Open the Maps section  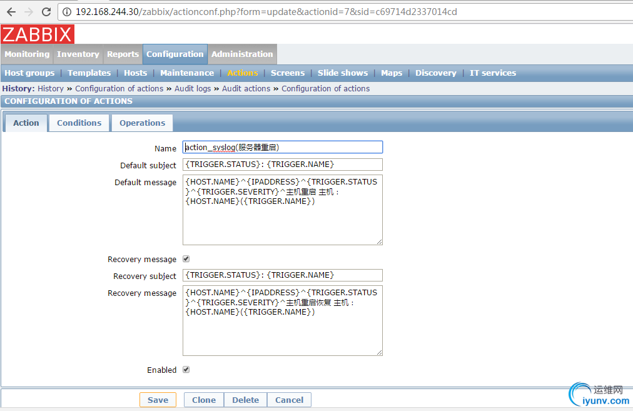(x=391, y=73)
